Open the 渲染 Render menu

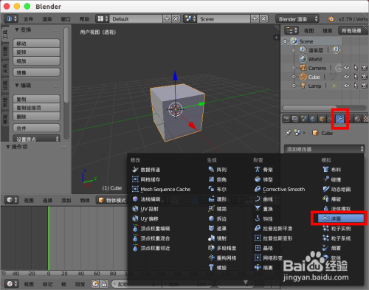[47, 19]
